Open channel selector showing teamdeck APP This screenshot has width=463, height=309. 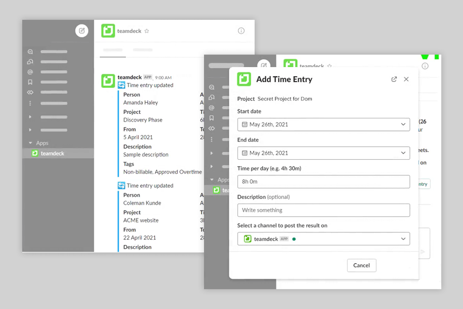click(323, 239)
